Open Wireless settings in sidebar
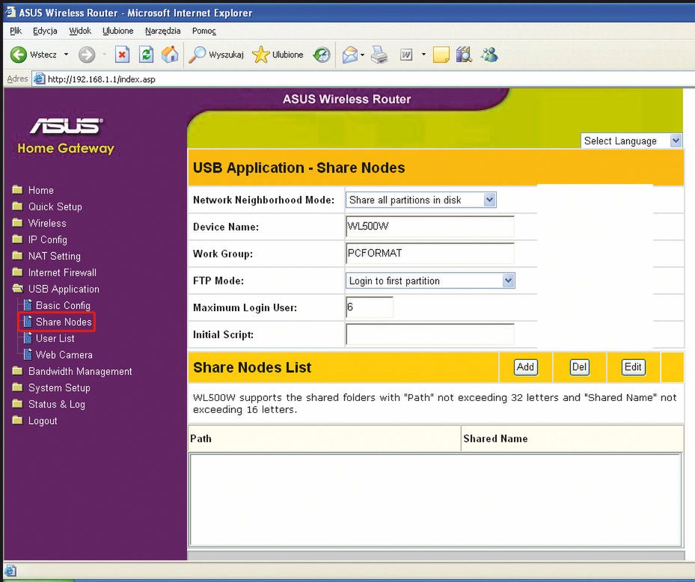Screen dimensions: 695x582 pyautogui.click(x=47, y=223)
